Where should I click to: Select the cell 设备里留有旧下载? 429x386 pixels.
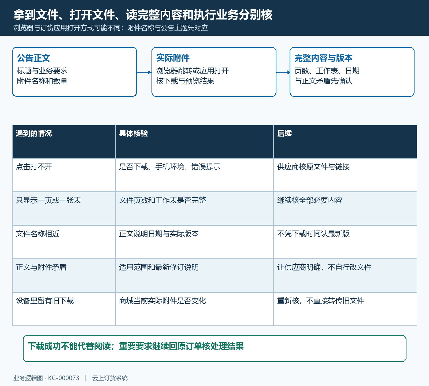coord(64,309)
